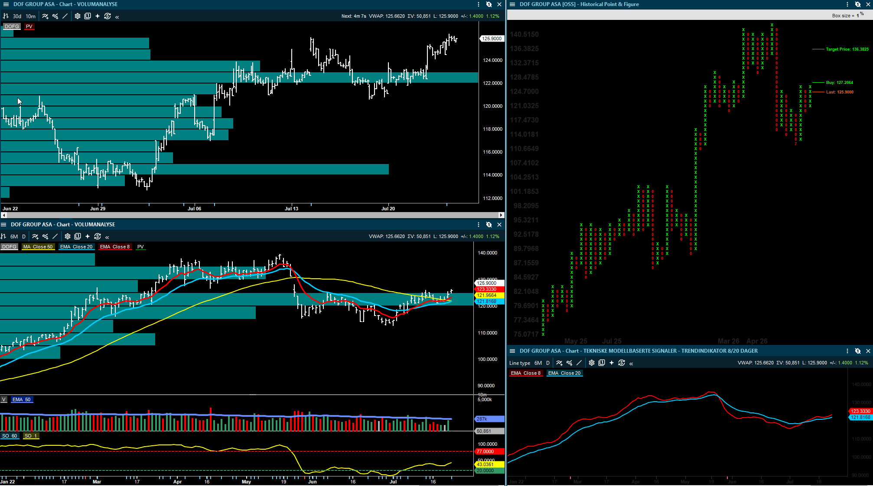Viewport: 873px width, 486px height.
Task: Open hamburger menu of middle 6M chart panel
Action: coord(3,225)
